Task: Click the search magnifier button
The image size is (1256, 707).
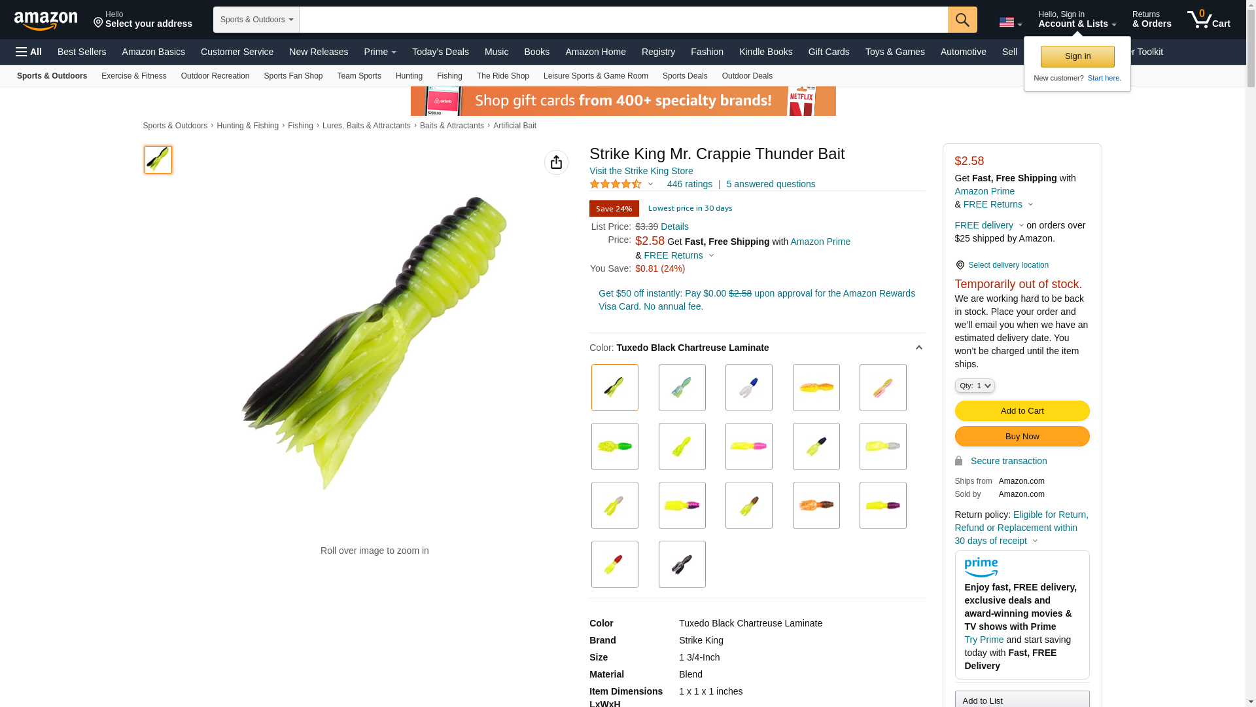Action: coord(962,20)
